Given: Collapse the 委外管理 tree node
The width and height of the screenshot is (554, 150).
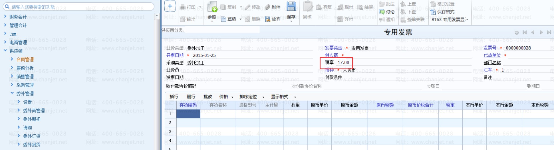Looking at the screenshot, I should 12,93.
